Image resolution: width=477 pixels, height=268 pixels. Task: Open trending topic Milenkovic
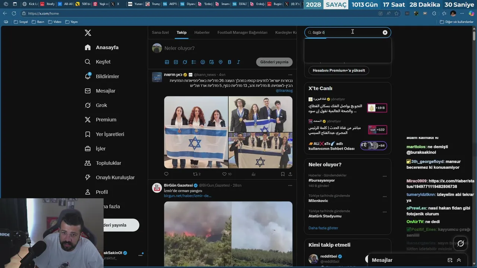click(318, 201)
